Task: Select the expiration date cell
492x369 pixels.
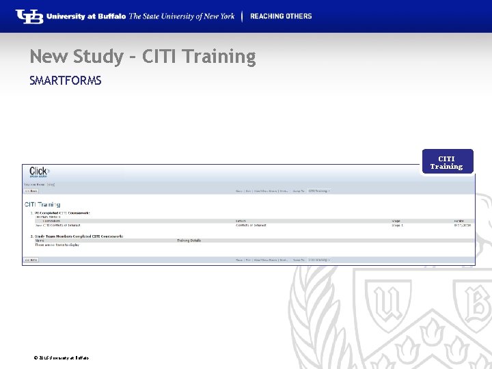Action: click(x=463, y=225)
